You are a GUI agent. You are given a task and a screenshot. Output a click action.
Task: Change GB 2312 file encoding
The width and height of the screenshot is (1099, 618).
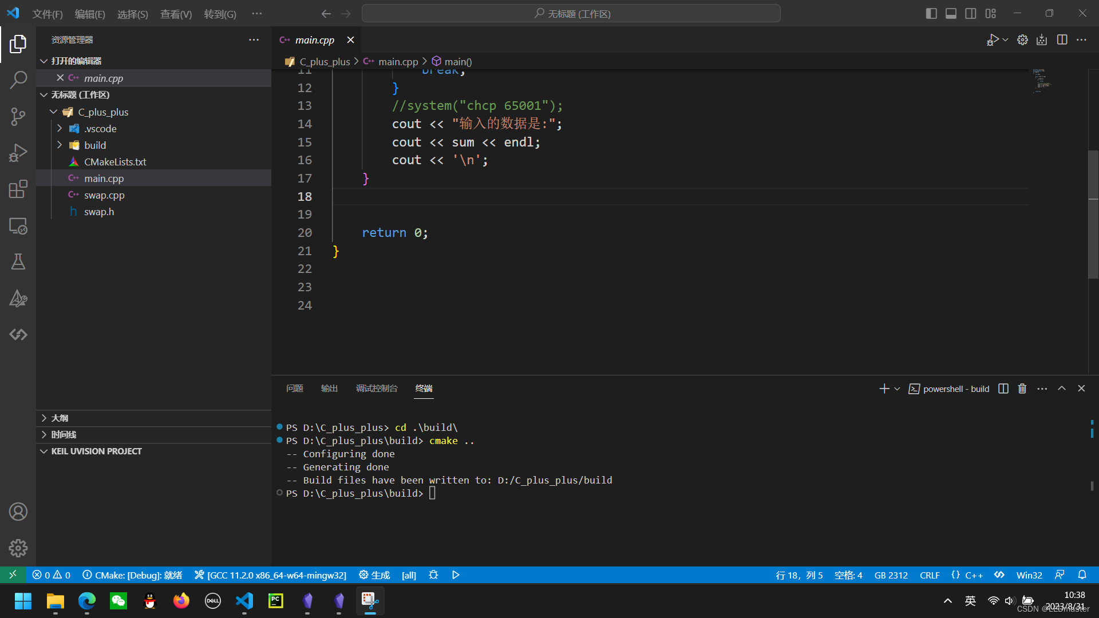(x=891, y=575)
